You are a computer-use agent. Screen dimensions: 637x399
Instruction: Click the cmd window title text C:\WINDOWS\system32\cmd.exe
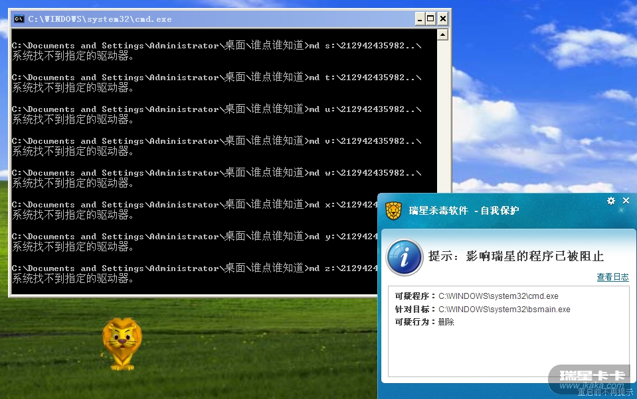(100, 19)
